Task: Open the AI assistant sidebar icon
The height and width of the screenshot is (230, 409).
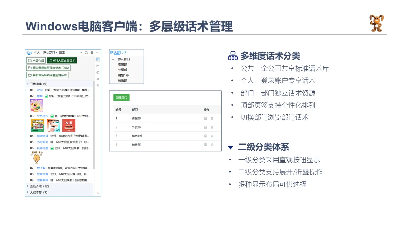Action: [98, 85]
